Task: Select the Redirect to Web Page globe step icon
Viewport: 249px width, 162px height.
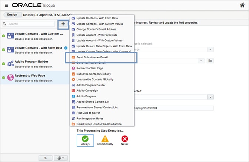Action: 10,77
